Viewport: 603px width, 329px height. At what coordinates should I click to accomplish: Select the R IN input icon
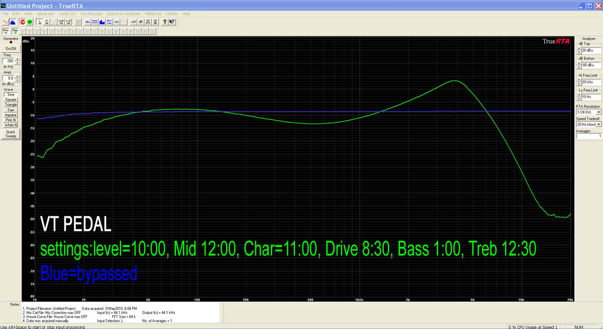[47, 22]
